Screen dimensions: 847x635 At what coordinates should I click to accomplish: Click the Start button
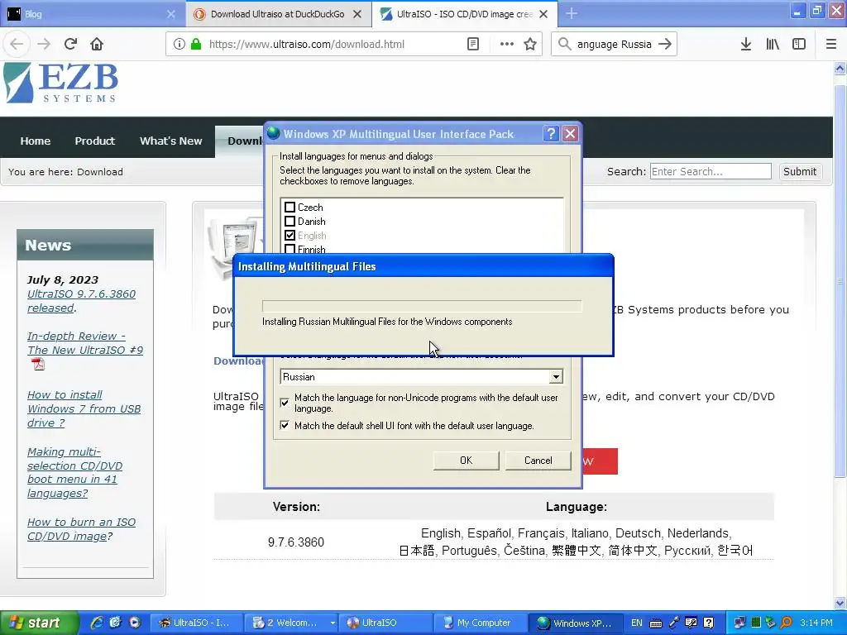pyautogui.click(x=39, y=623)
